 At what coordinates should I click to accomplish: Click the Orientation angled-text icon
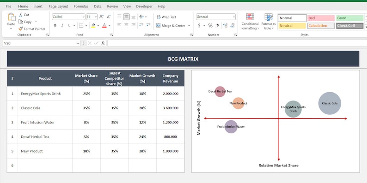click(x=141, y=17)
